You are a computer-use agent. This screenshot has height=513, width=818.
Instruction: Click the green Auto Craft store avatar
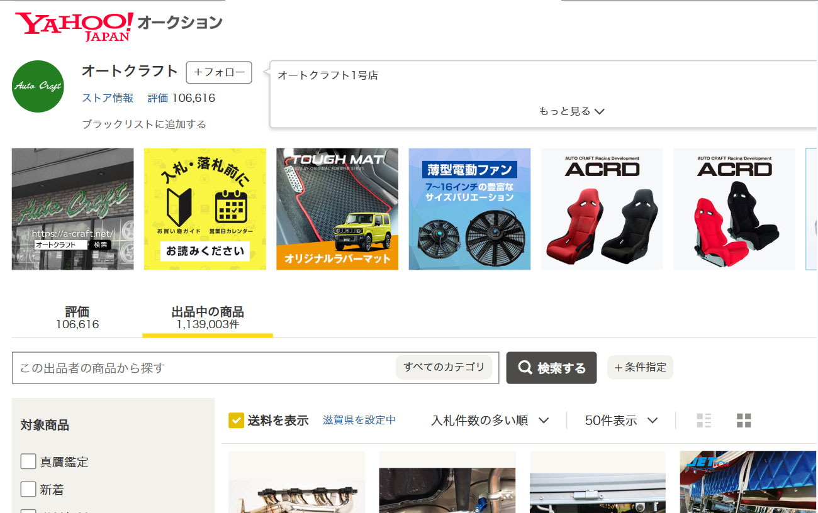[38, 86]
